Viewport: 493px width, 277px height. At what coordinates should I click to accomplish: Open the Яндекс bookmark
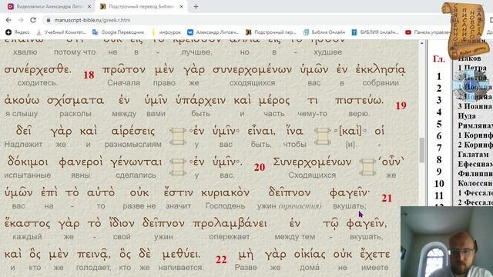click(x=18, y=32)
